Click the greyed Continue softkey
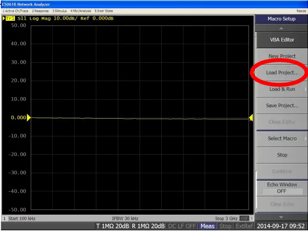This screenshot has height=232, width=308. pyautogui.click(x=282, y=171)
